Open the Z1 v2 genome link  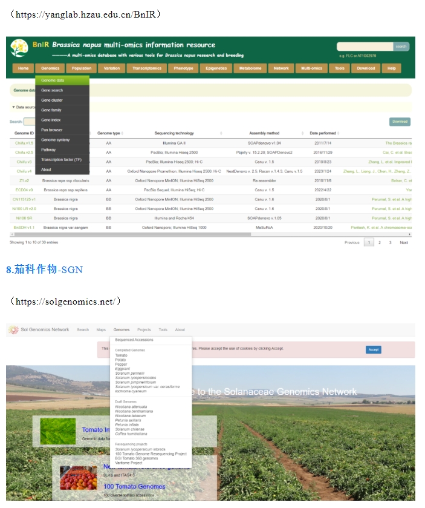(24, 182)
